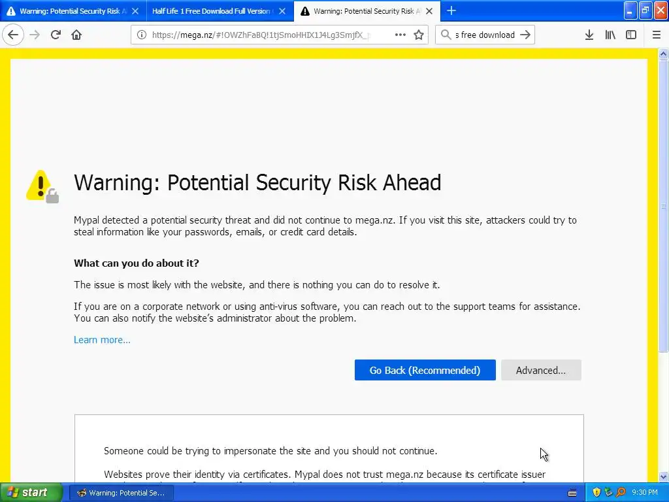Open the Learn more... link
Image resolution: width=669 pixels, height=502 pixels.
pyautogui.click(x=102, y=340)
